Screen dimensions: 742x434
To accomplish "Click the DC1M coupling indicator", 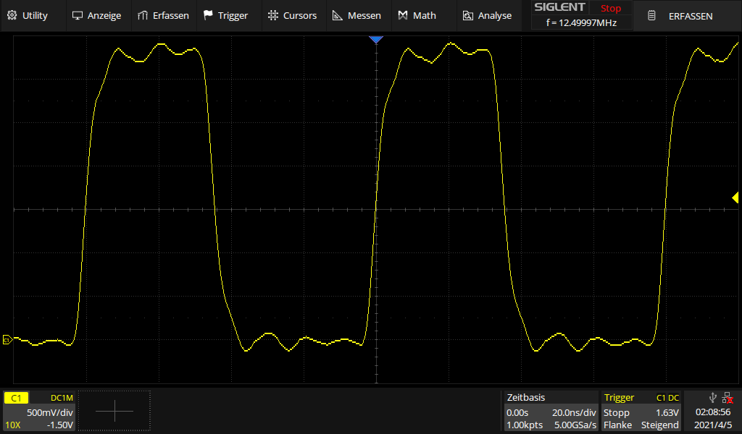I will click(x=62, y=398).
